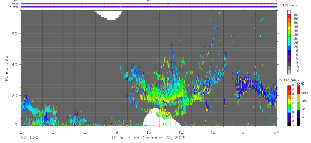Pick the light gray bottom segment of ELEV scale
311x143 pixels.
289,72
